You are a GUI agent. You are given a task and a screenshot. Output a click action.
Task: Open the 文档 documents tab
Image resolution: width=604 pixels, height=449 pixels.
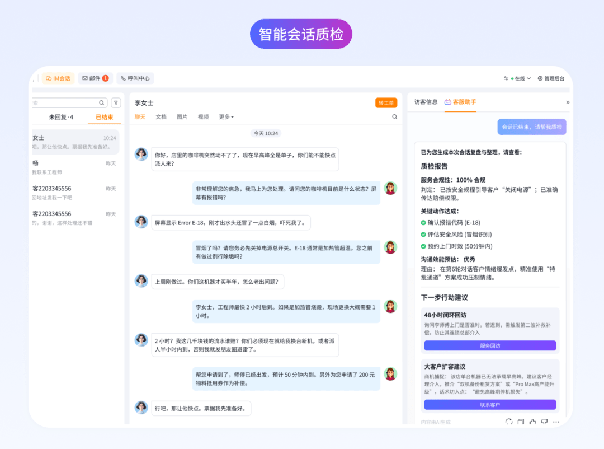pyautogui.click(x=161, y=117)
